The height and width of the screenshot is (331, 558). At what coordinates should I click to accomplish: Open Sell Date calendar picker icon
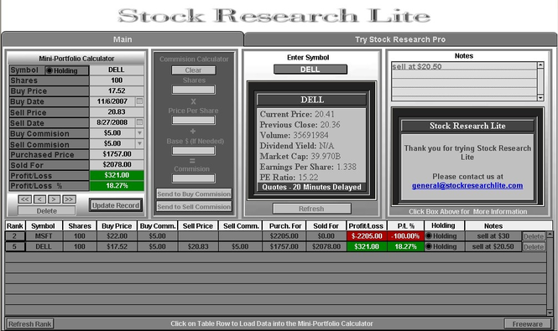139,122
